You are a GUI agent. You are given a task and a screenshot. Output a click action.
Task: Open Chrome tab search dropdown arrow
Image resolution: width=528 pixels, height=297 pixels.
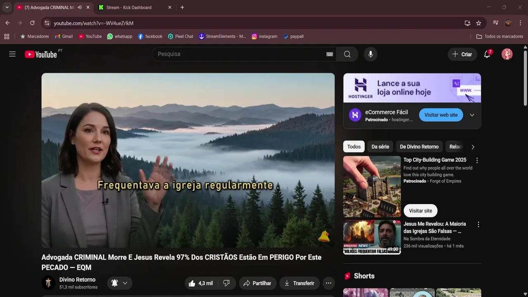(x=7, y=7)
